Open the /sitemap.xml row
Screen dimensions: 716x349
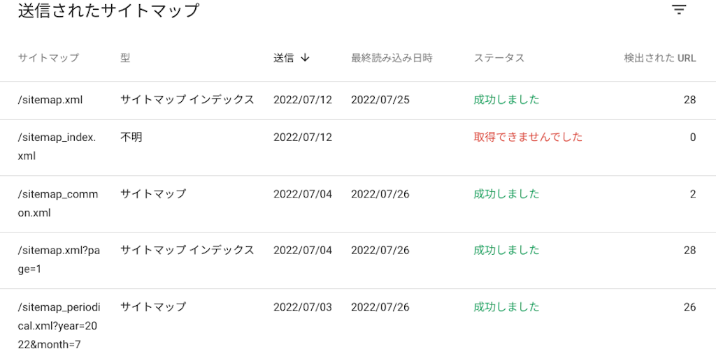pyautogui.click(x=358, y=101)
